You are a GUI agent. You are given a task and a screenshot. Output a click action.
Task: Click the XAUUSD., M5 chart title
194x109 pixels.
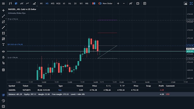click(22, 9)
